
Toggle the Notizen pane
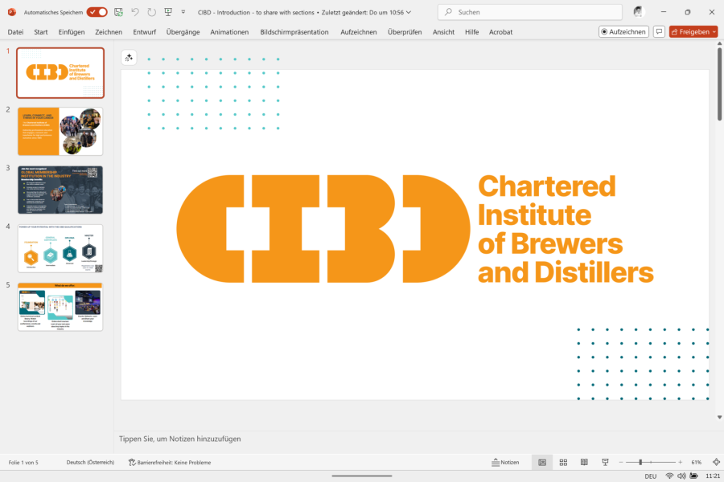pos(505,463)
